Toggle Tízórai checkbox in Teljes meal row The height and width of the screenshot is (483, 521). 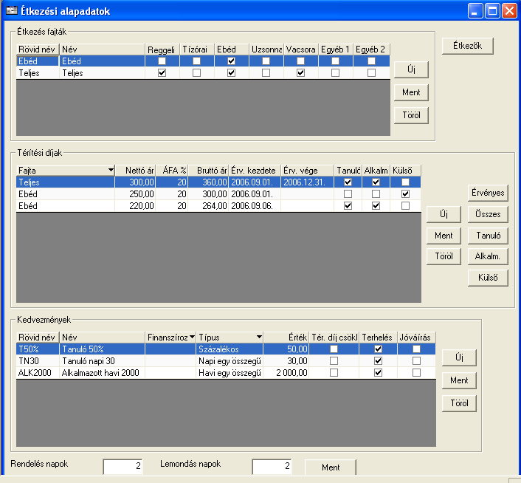tap(197, 73)
